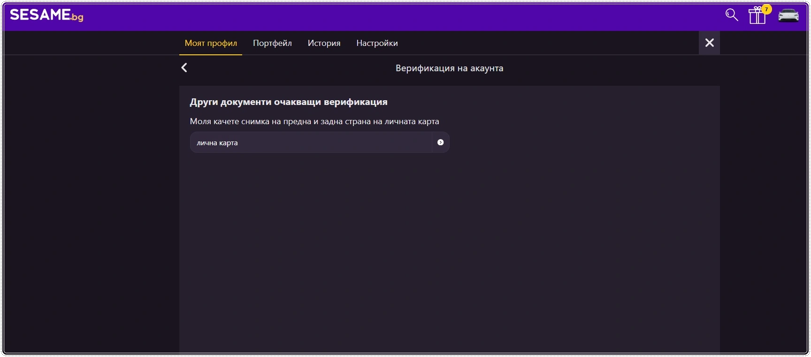The height and width of the screenshot is (357, 811).
Task: Click the Моля качете снимка instruction text
Action: pos(314,121)
